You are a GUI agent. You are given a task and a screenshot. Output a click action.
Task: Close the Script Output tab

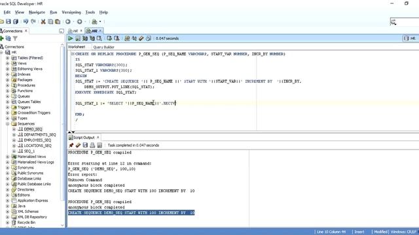coord(98,137)
